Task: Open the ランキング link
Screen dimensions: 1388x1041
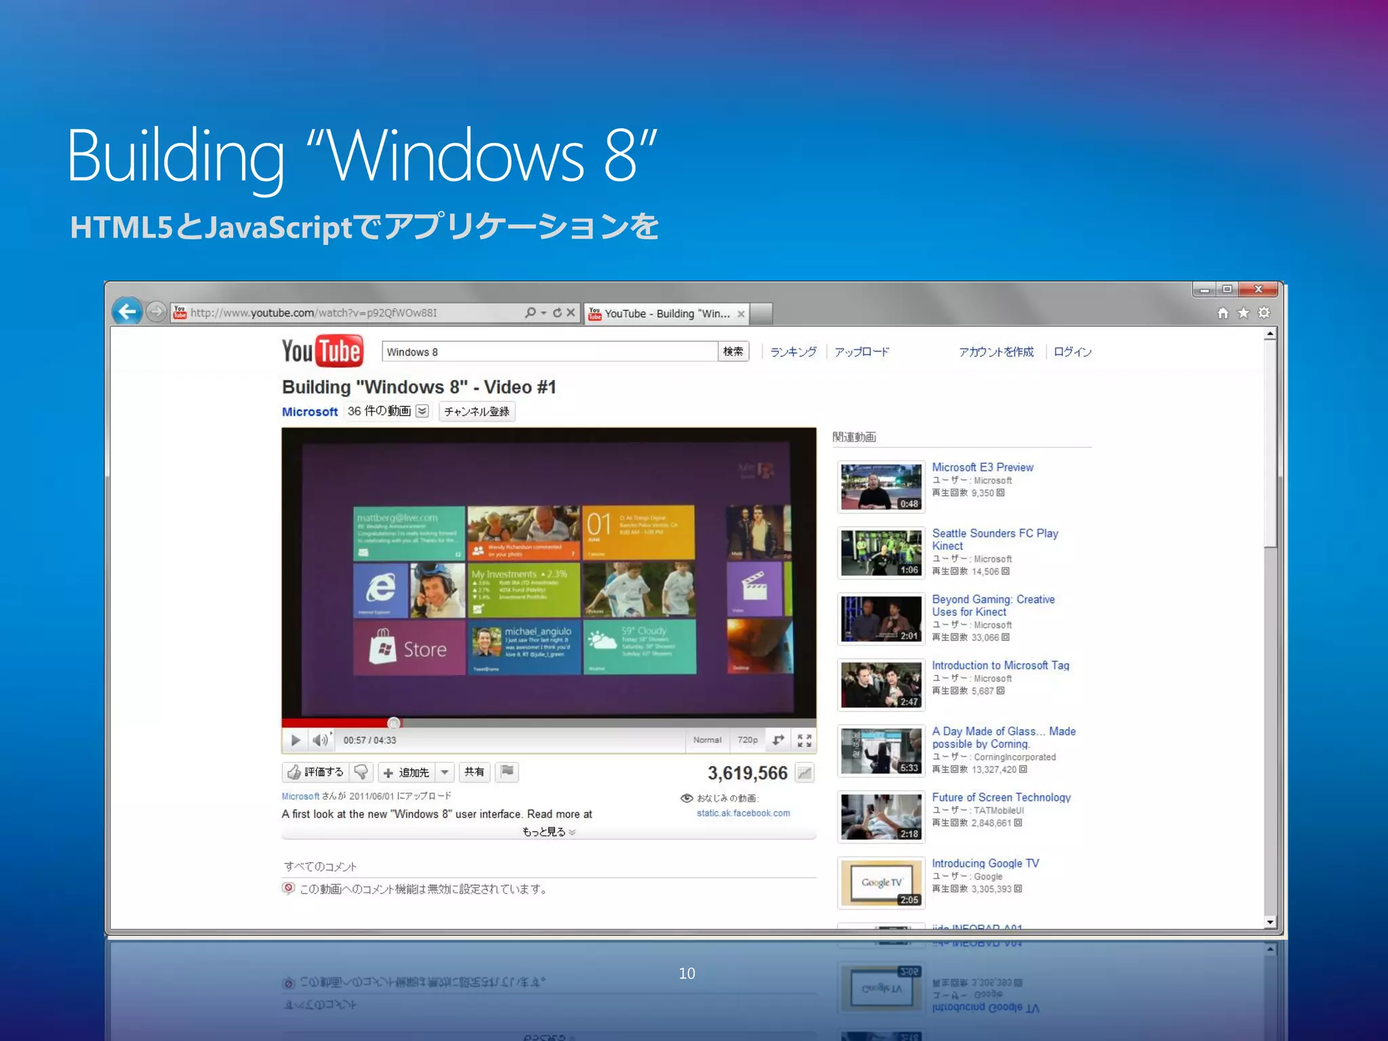Action: (793, 352)
